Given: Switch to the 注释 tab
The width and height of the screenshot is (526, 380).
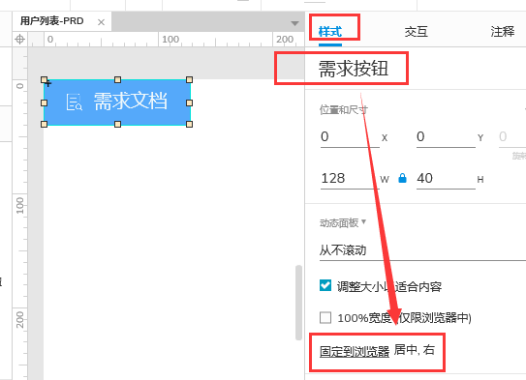Looking at the screenshot, I should point(502,32).
